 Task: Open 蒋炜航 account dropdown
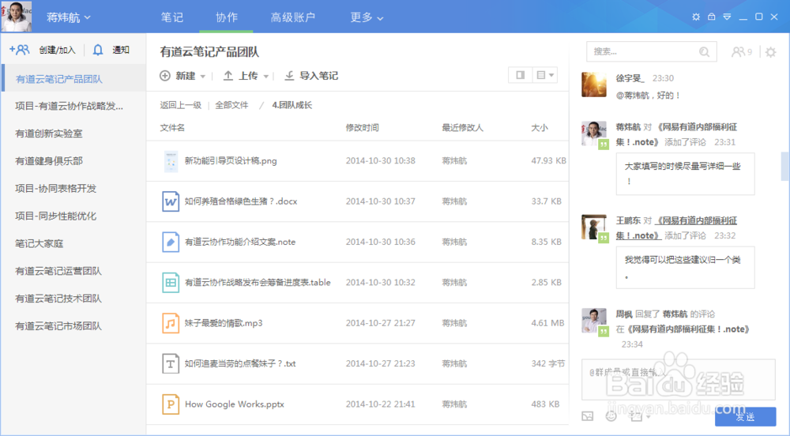click(69, 17)
